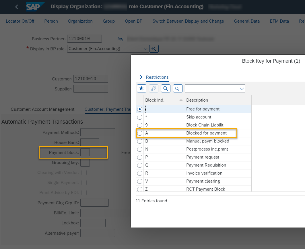This screenshot has width=305, height=249.
Task: Click the Description column header
Action: (x=218, y=100)
